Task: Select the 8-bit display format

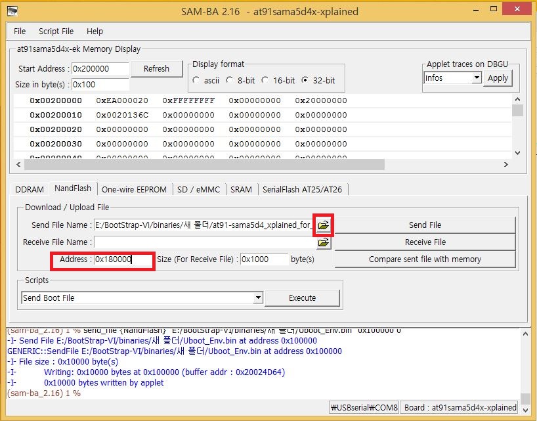Action: click(x=229, y=80)
